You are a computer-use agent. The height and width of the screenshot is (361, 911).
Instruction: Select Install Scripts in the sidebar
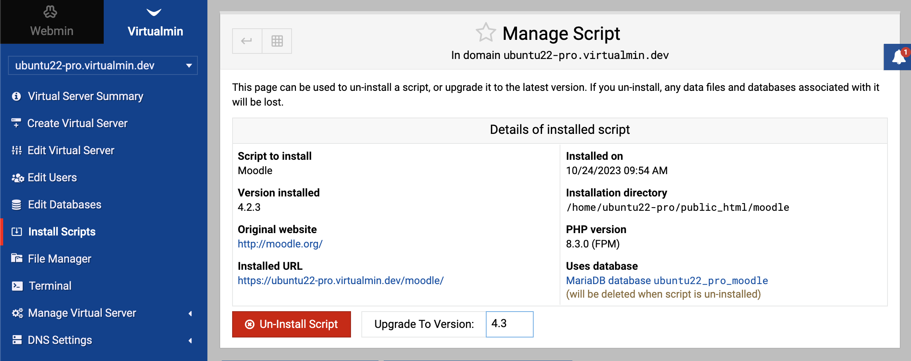pos(62,232)
